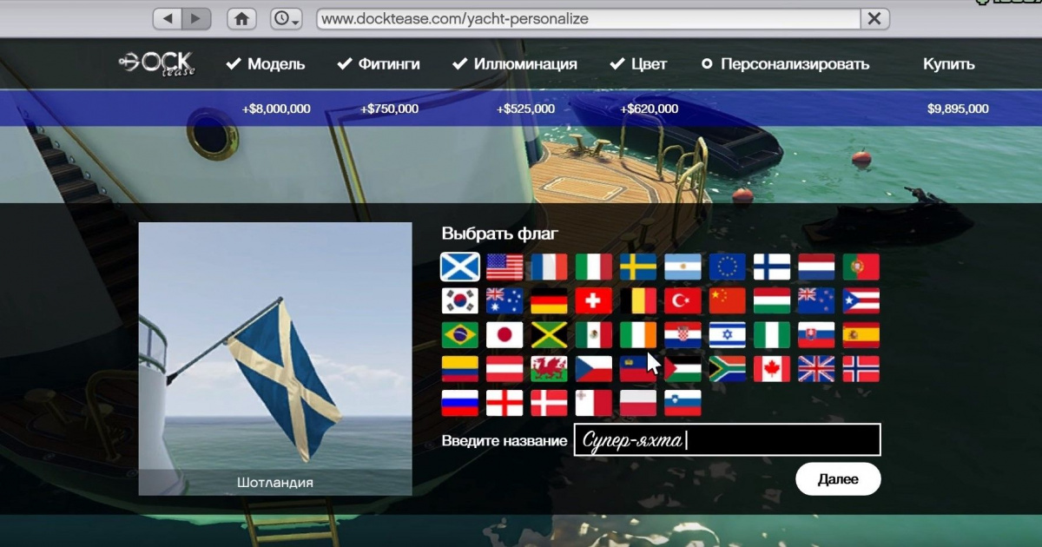The width and height of the screenshot is (1042, 547).
Task: Go to the Иллюминация tab
Action: 515,64
